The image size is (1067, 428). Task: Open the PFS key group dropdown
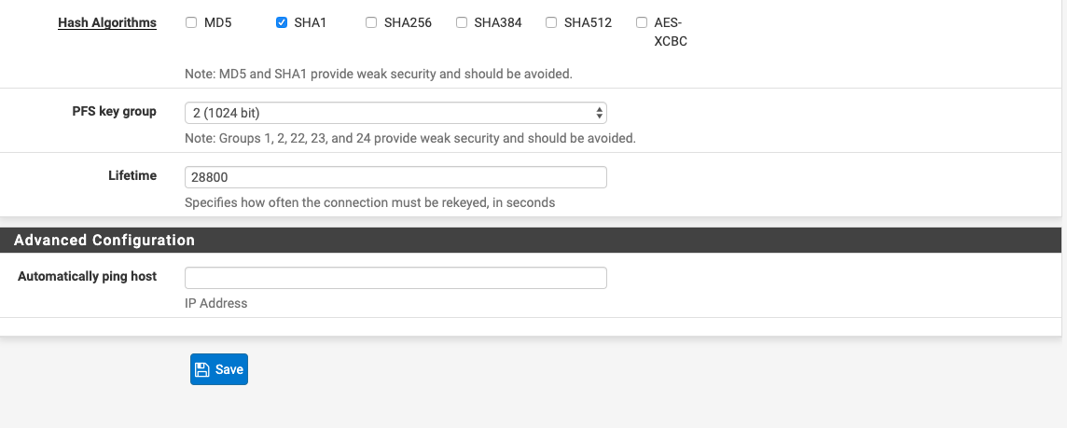point(395,113)
